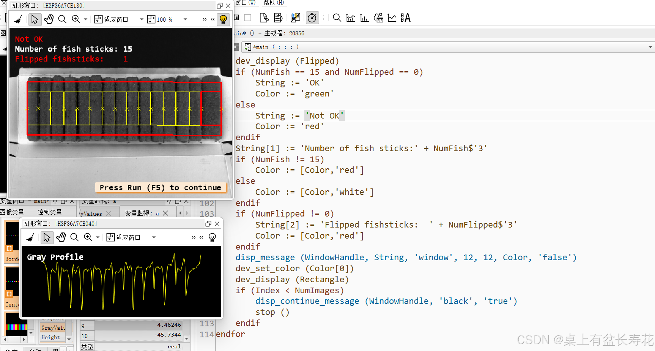Click the document with lines icon in main toolbar

278,18
